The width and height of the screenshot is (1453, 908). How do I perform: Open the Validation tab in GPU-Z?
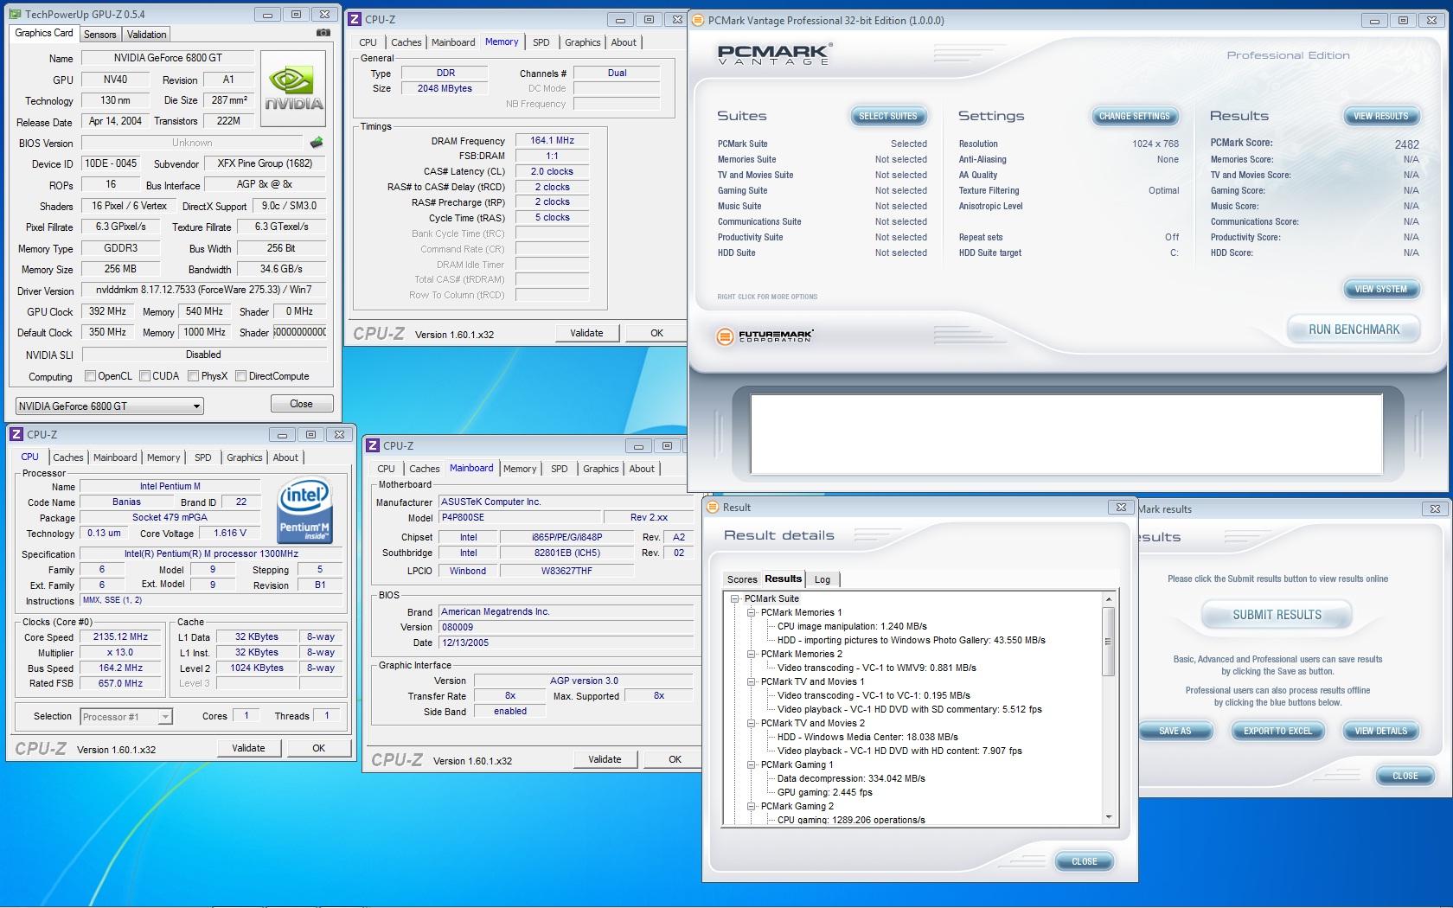(x=146, y=35)
